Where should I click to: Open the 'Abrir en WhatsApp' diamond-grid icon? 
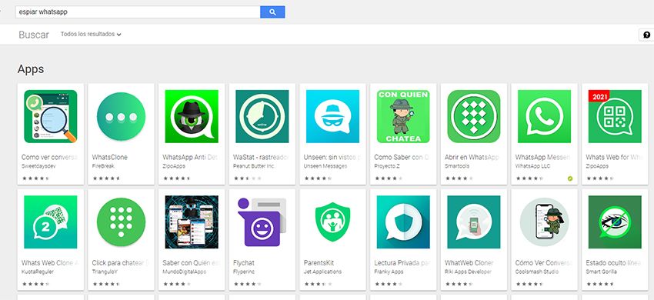click(x=473, y=116)
